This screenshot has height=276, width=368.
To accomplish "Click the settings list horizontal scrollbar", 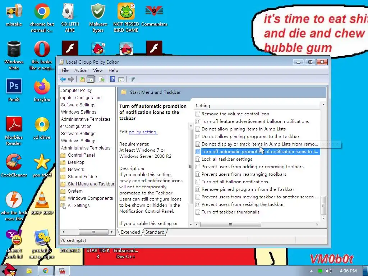I will [x=230, y=224].
